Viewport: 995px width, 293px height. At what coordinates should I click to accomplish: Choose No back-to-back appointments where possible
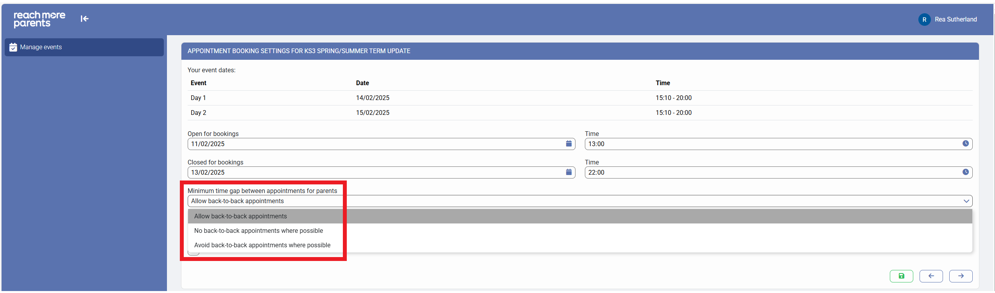point(258,231)
